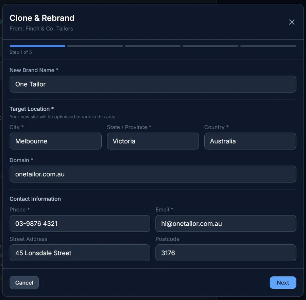Click the Street Address input
Viewport: 306px width, 300px height.
point(80,253)
